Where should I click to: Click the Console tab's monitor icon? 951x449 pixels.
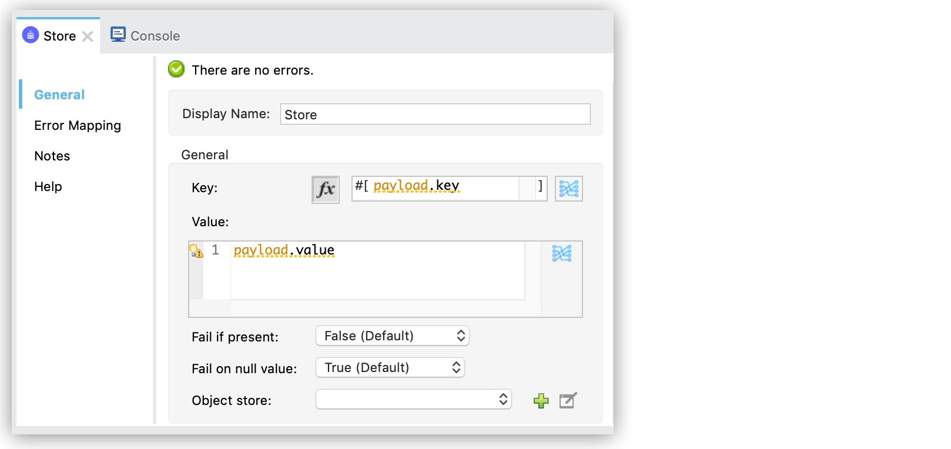(118, 34)
